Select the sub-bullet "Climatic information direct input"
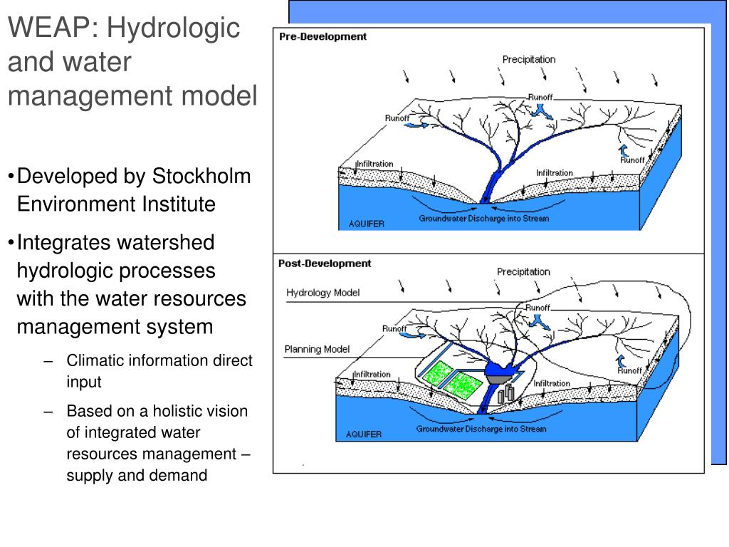The image size is (729, 547). (x=159, y=370)
